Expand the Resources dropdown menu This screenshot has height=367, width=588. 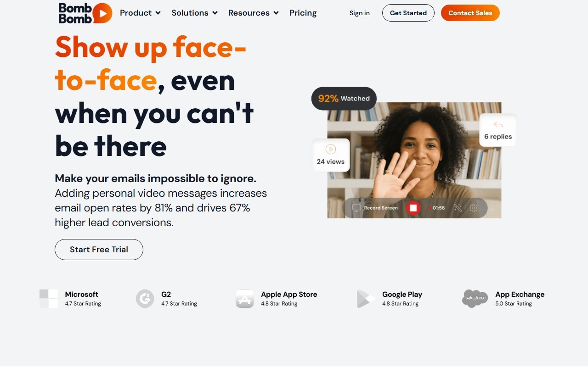click(254, 13)
